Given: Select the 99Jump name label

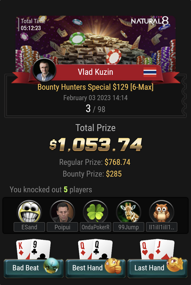Looking at the screenshot, I should pos(128,227).
